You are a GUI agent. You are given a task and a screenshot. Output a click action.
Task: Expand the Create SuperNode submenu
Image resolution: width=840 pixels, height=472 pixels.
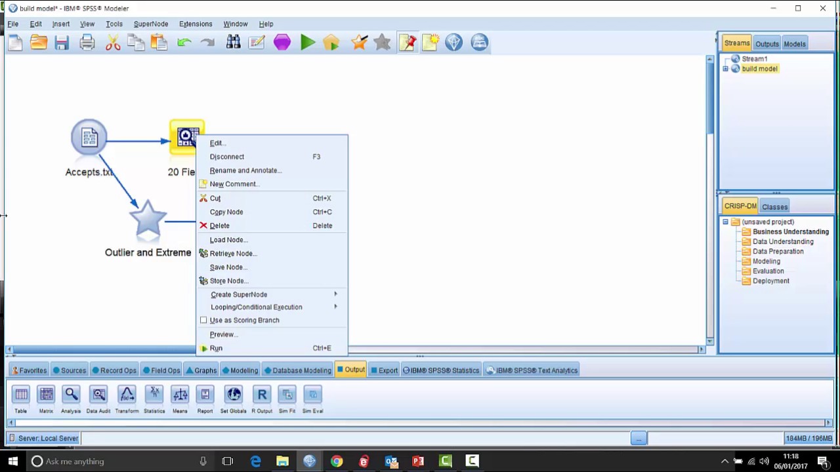tap(272, 294)
